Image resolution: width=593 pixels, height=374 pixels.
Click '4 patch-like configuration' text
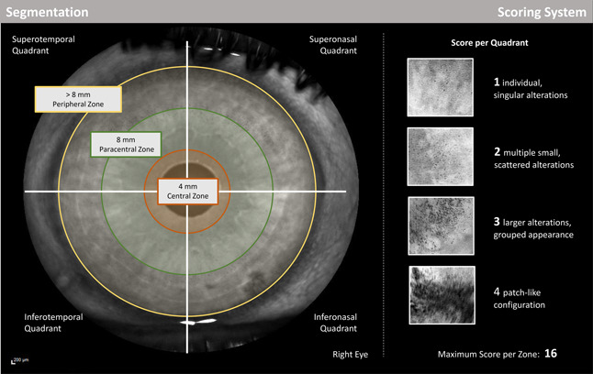520,298
